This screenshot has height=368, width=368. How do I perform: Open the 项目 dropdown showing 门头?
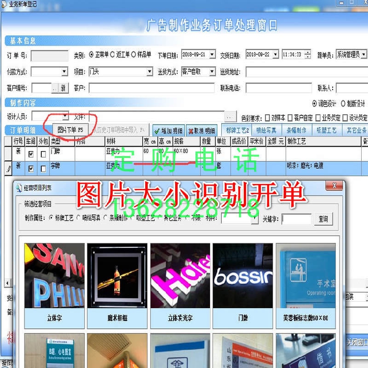click(150, 72)
